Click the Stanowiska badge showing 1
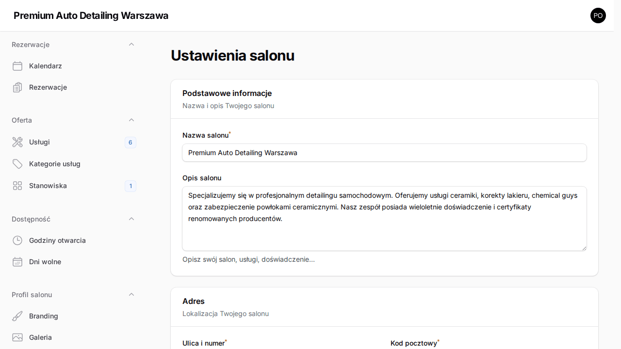 click(130, 186)
